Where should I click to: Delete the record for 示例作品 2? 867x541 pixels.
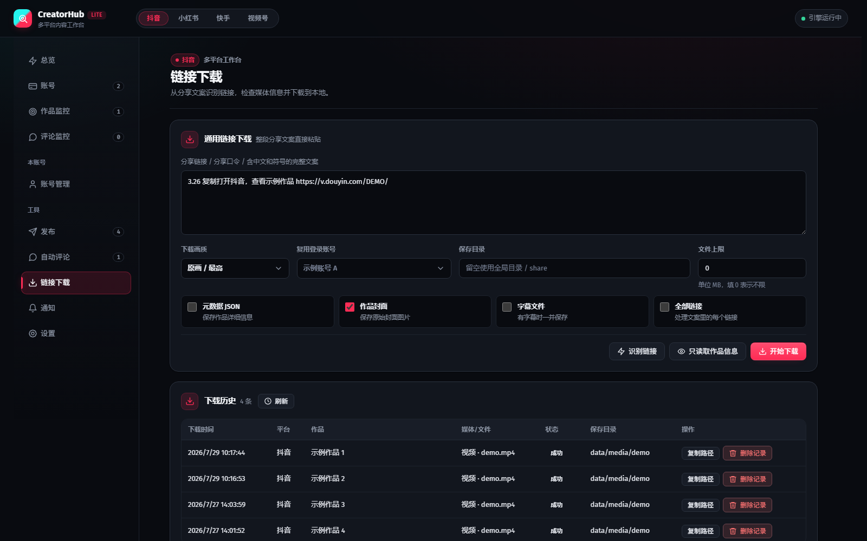[x=747, y=479]
